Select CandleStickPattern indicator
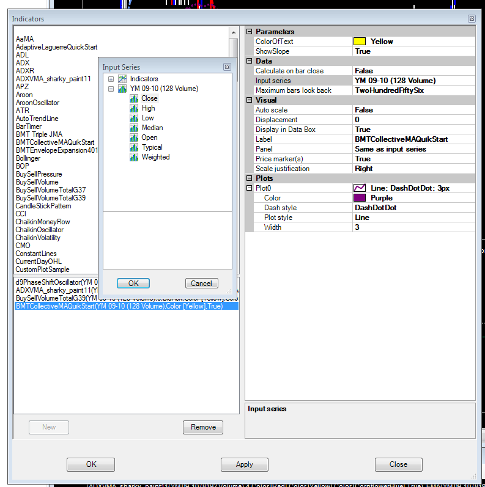485x487 pixels. [43, 206]
